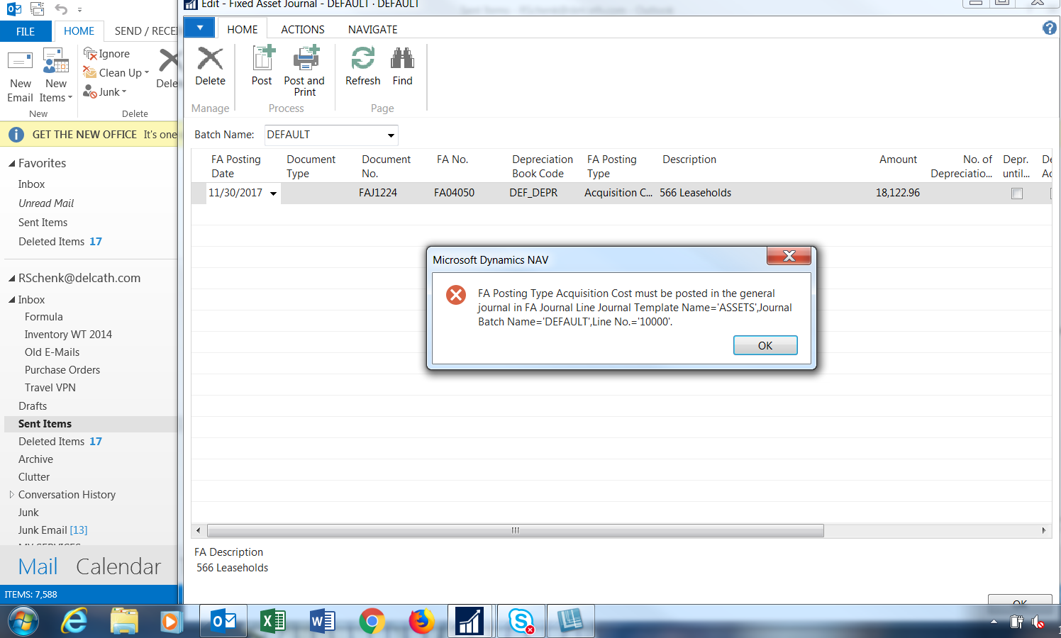
Task: Open the FA Posting Date picker arrow
Action: coord(273,194)
